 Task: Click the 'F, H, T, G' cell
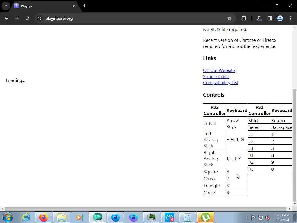coord(237,140)
